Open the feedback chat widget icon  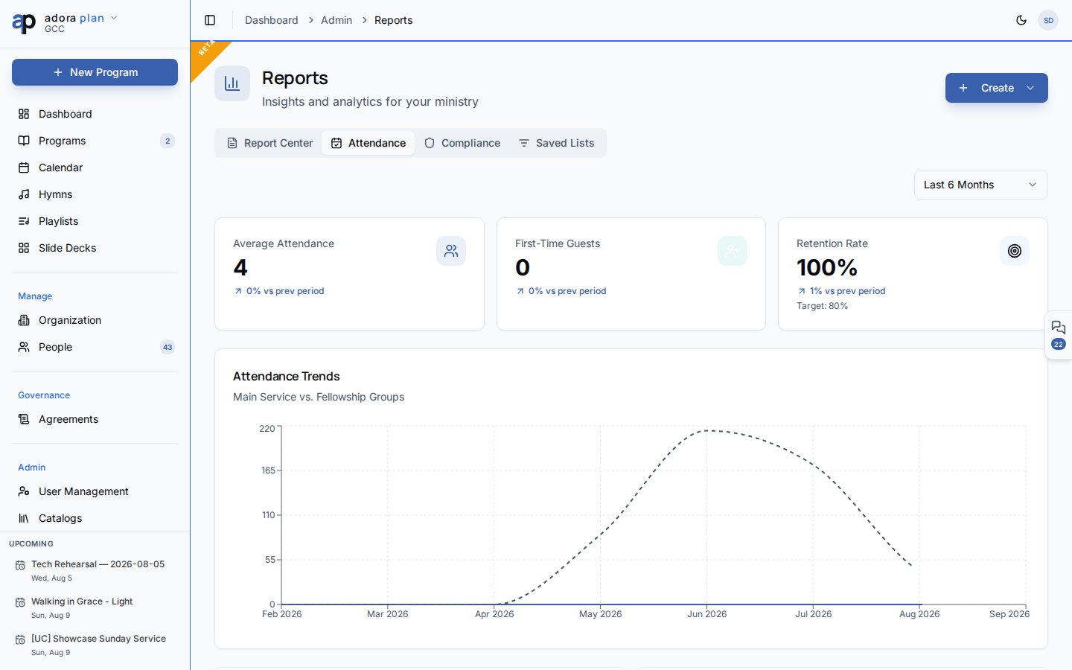[1059, 328]
